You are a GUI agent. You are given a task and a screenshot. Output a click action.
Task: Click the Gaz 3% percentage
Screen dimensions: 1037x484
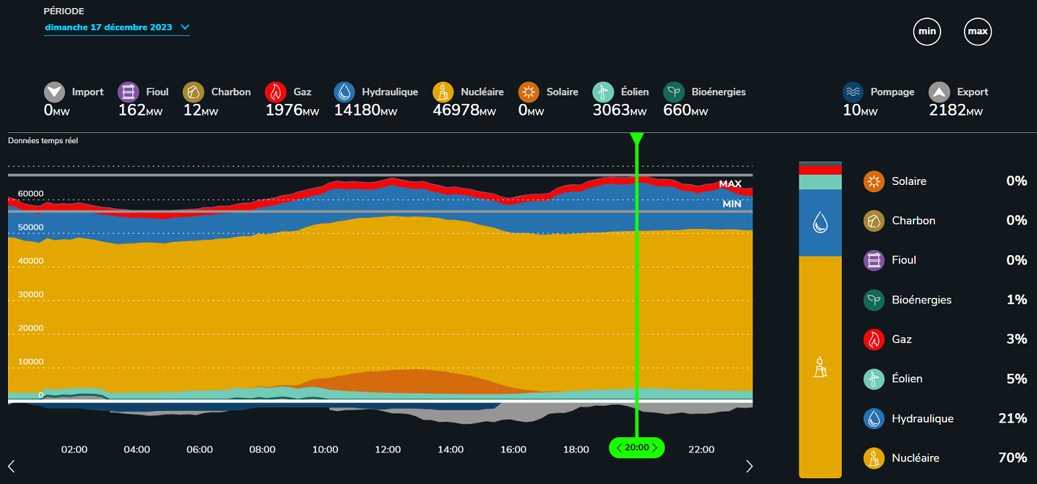point(1017,339)
